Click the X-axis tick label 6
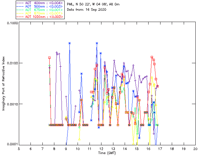Image resolution: width=201 pixels, height=161 pixels. [x=31, y=149]
